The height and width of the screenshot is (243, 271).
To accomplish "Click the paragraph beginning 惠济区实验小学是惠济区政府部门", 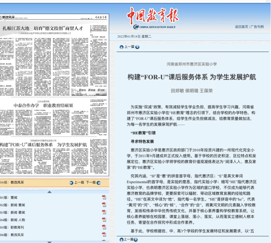I will click(x=192, y=159).
